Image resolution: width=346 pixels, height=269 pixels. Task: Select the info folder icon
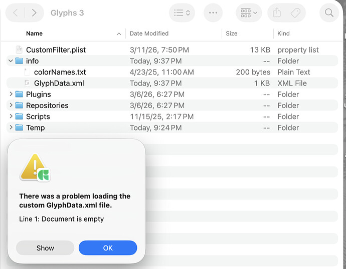(x=19, y=60)
